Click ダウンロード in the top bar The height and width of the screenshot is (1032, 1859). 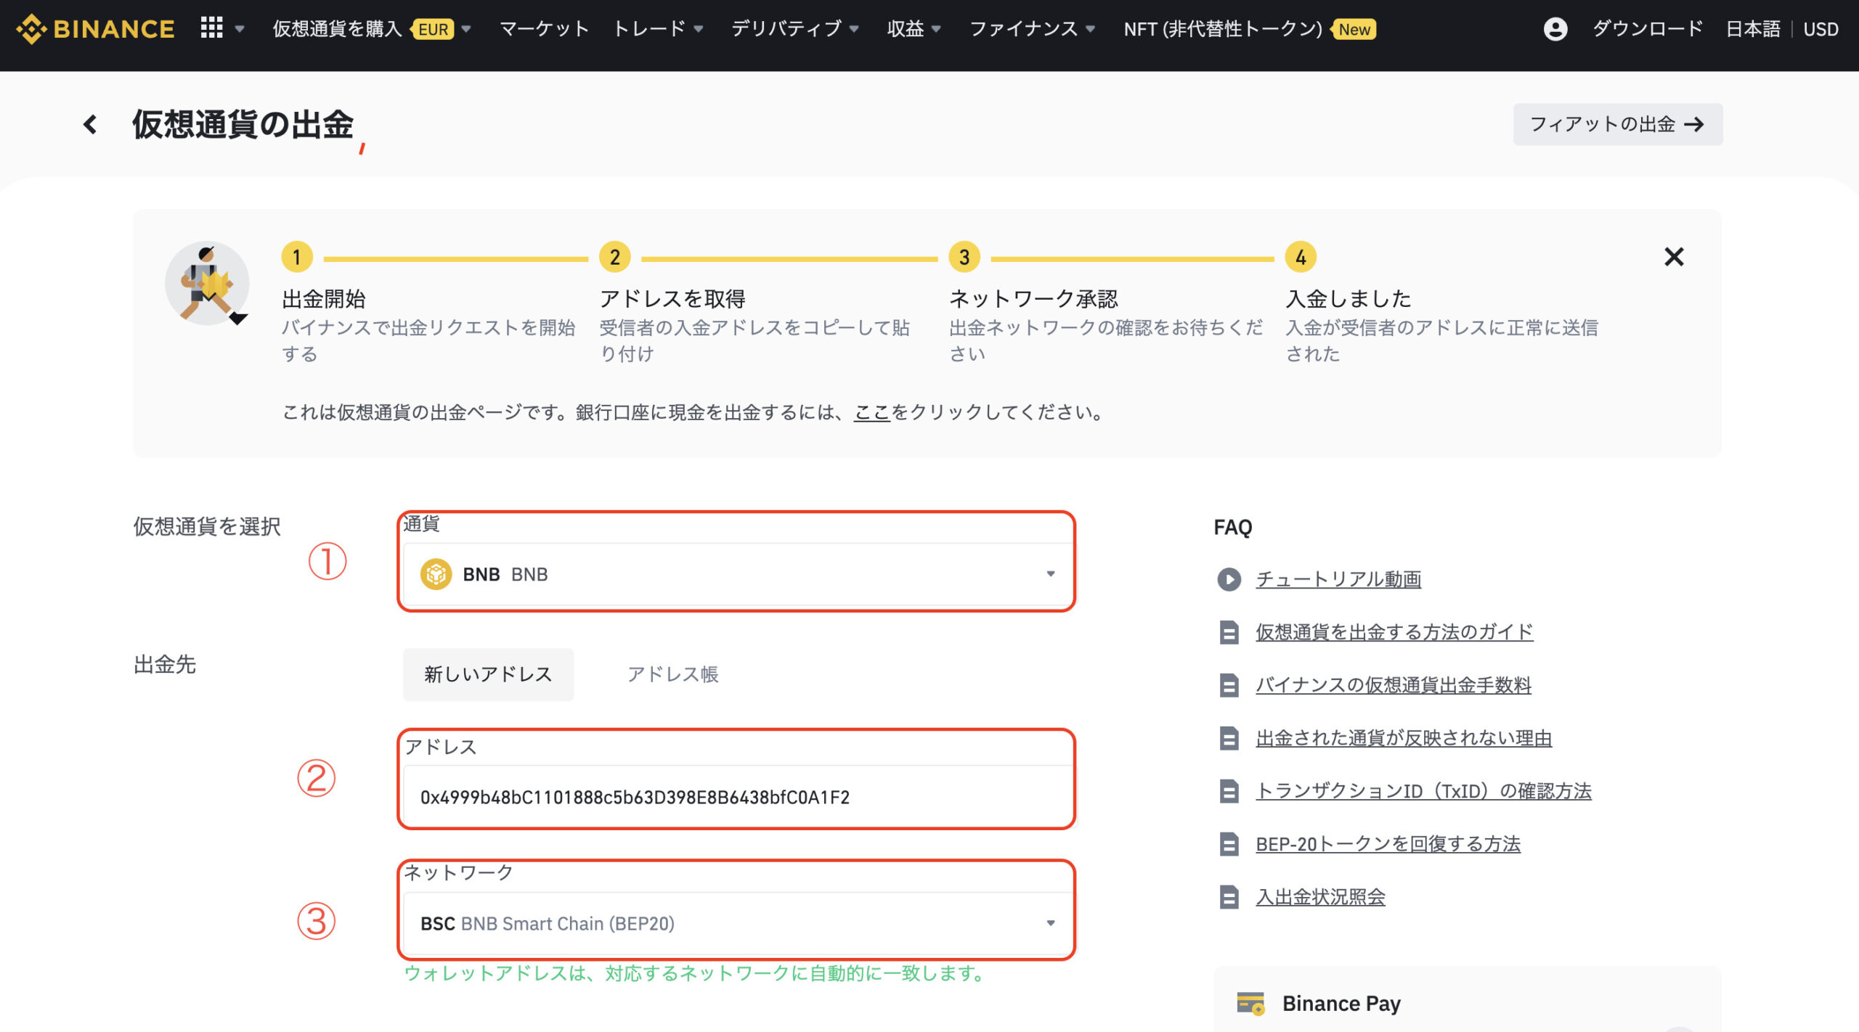pos(1648,29)
